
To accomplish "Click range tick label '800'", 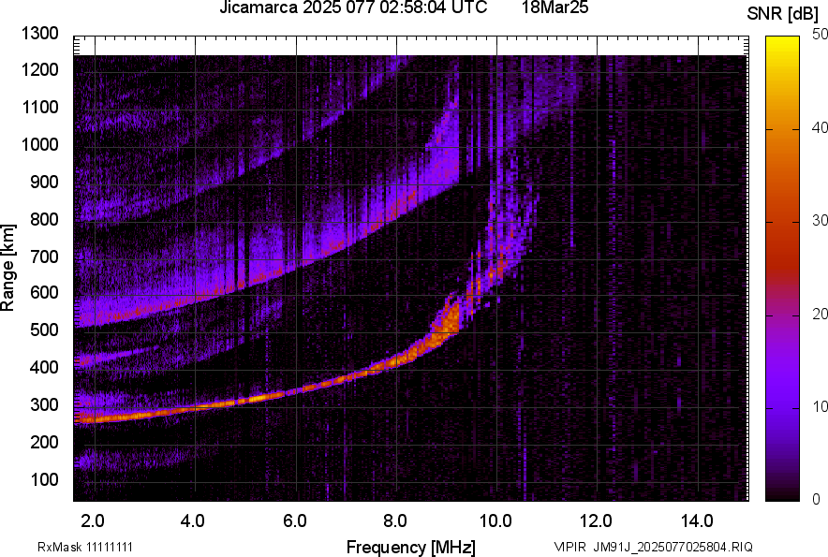I will pos(44,219).
